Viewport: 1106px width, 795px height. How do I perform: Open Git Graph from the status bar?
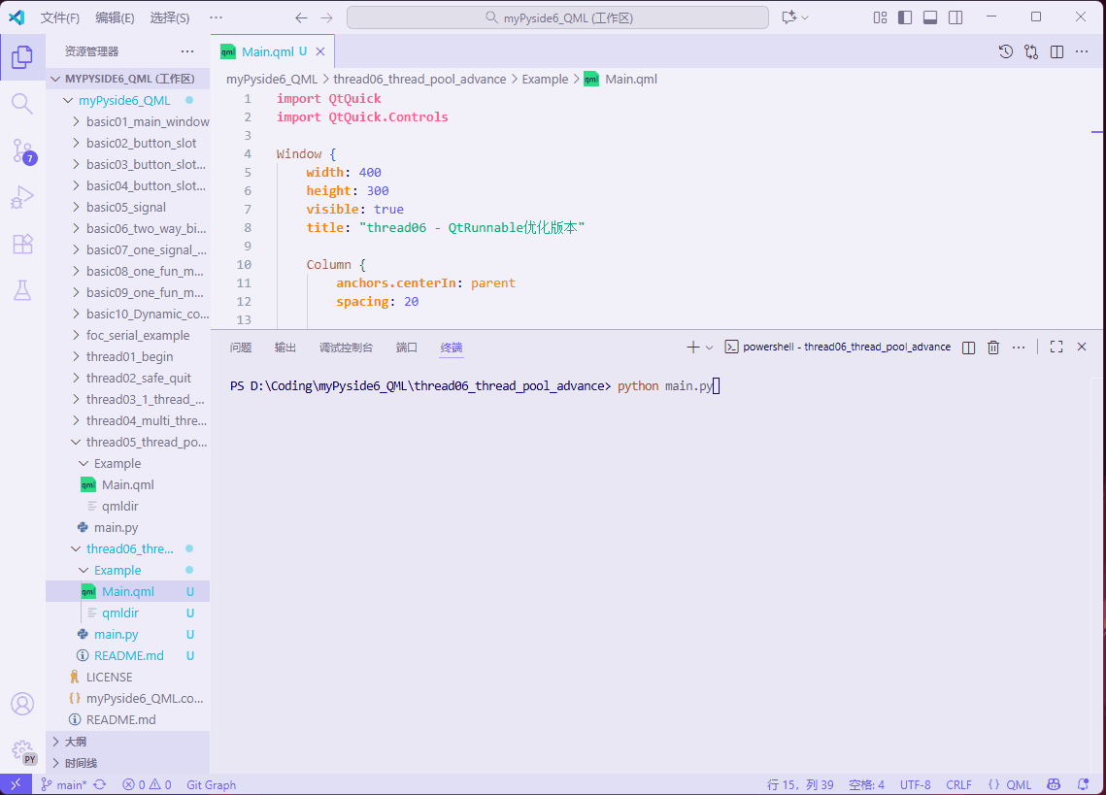(x=211, y=784)
